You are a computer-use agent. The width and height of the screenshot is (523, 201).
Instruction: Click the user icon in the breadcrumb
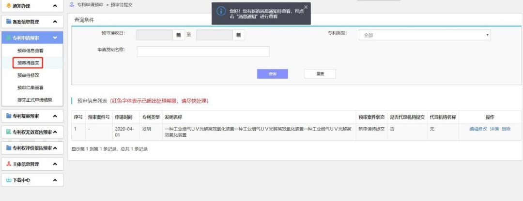[x=72, y=4]
